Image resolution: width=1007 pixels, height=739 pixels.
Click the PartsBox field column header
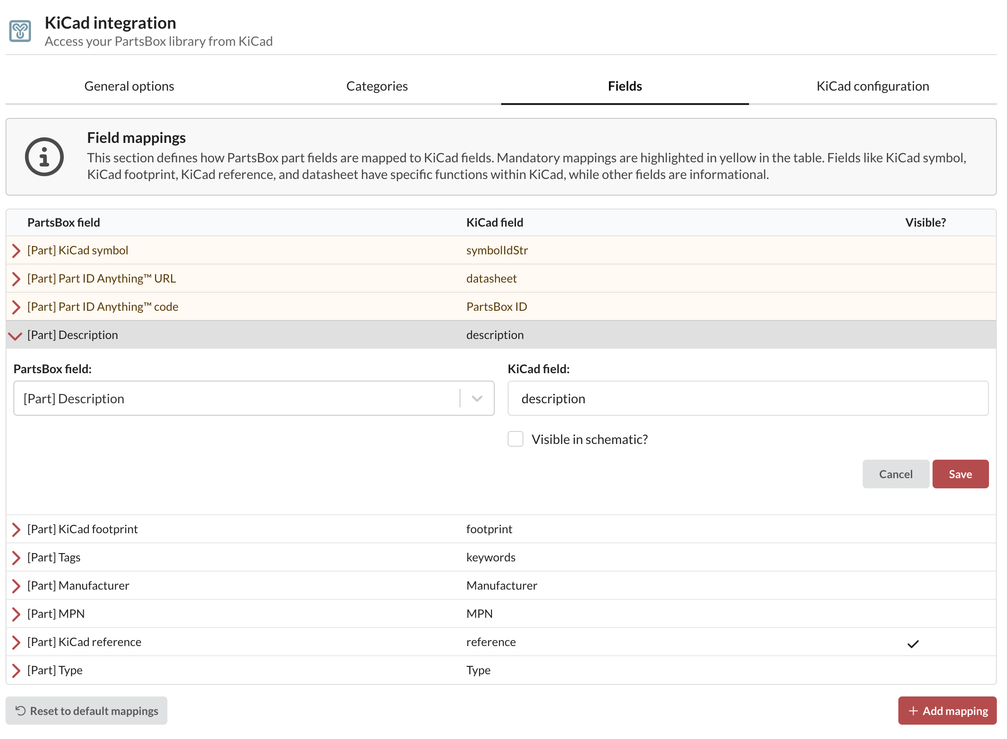(64, 222)
